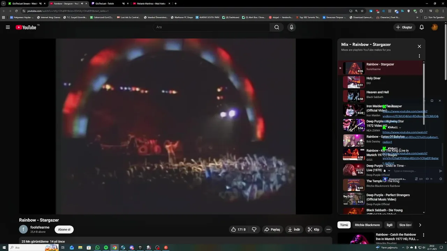Open Spotify from taskbar

(x=106, y=248)
